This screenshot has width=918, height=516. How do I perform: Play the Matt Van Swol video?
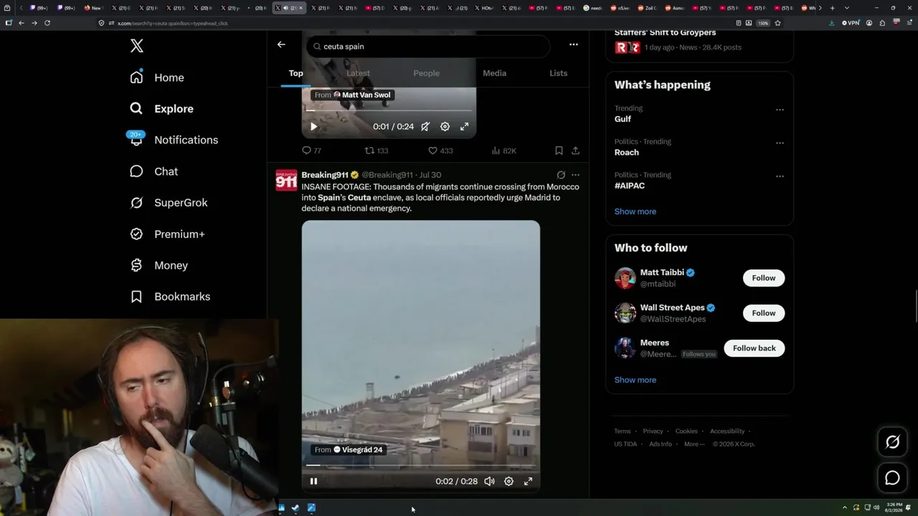(x=313, y=127)
